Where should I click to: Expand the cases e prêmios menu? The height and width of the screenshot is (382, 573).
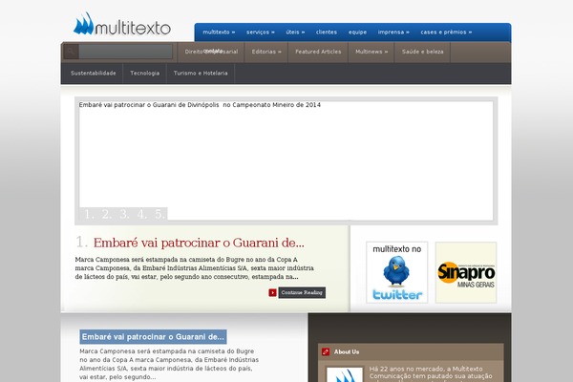click(x=446, y=32)
